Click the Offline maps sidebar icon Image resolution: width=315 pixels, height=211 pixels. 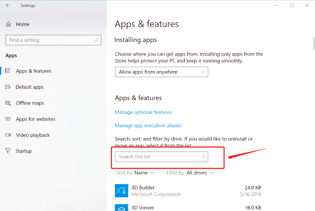pyautogui.click(x=8, y=103)
